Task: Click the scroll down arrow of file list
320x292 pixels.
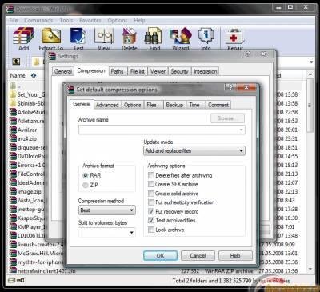Action: [310, 270]
